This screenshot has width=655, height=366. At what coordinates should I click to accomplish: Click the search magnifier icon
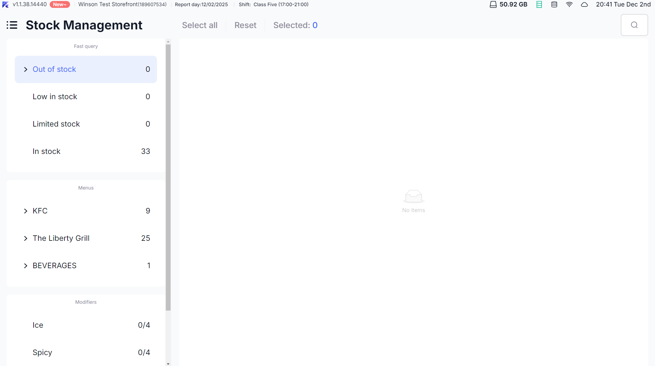[634, 25]
